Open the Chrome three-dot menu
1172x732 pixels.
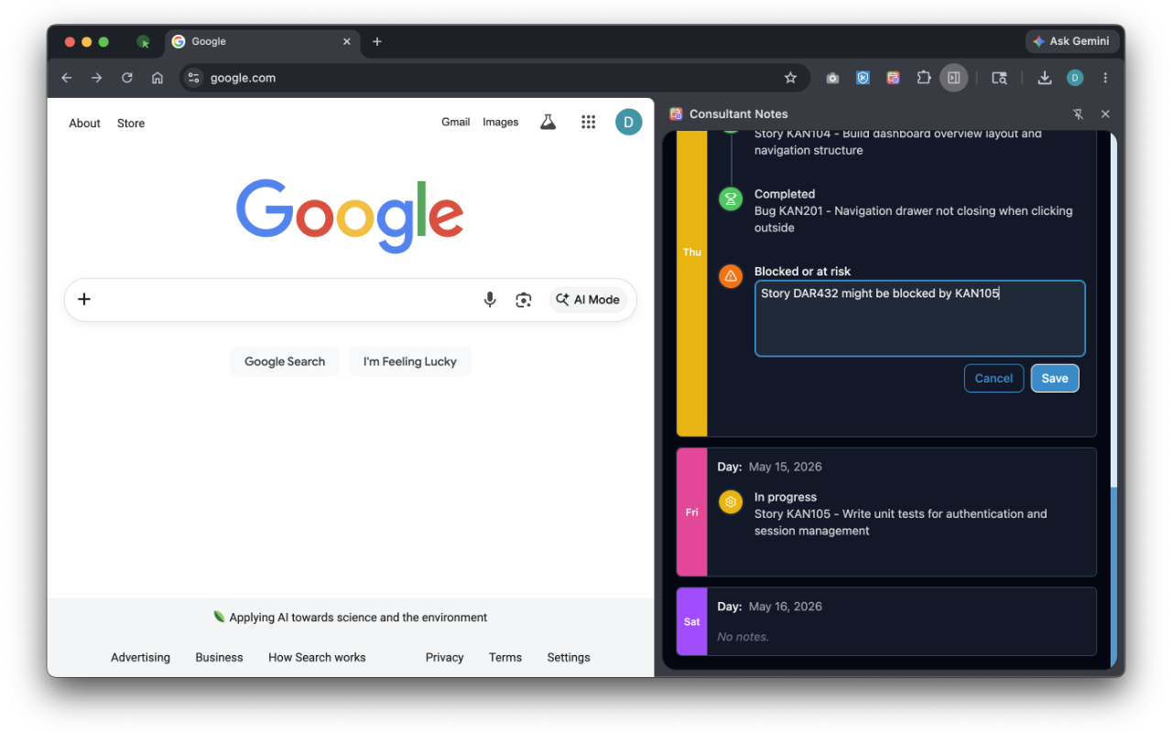point(1105,78)
